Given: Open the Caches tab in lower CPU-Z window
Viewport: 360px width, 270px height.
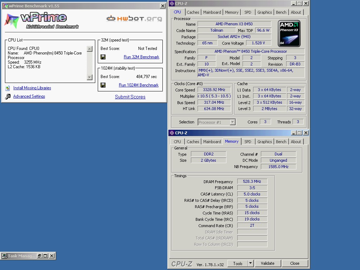Looking at the screenshot, I should point(193,142).
